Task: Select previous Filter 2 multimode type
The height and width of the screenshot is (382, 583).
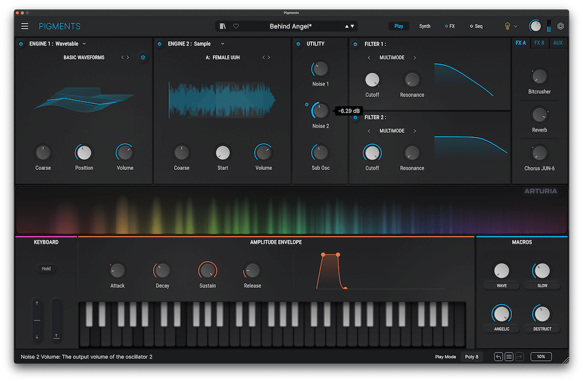Action: point(369,131)
